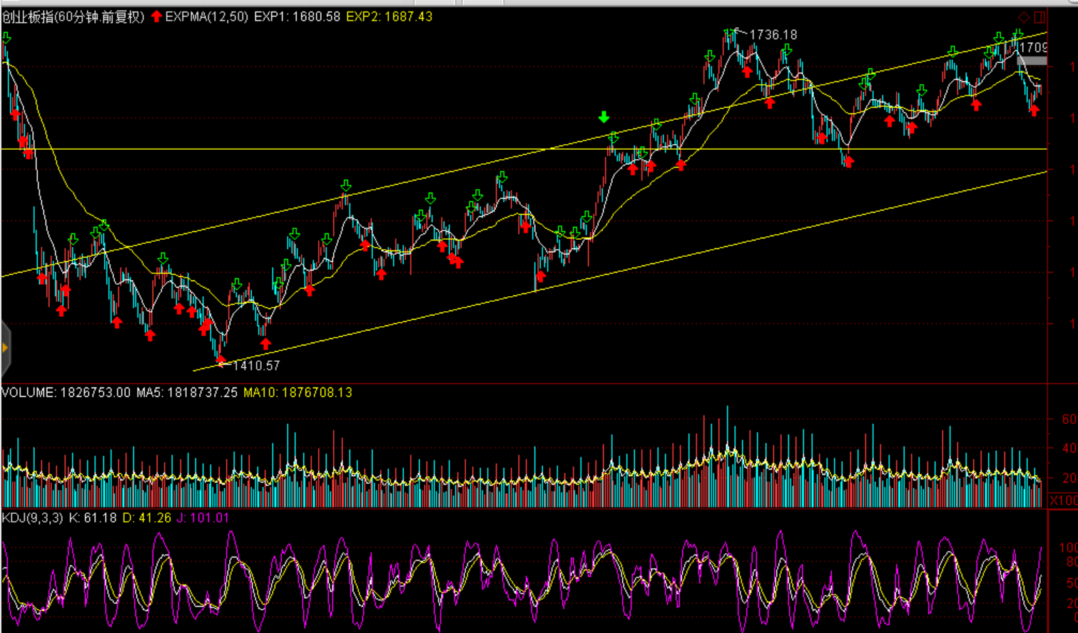
Task: Click the green arrow at the 1736.18 peak
Action: 730,33
